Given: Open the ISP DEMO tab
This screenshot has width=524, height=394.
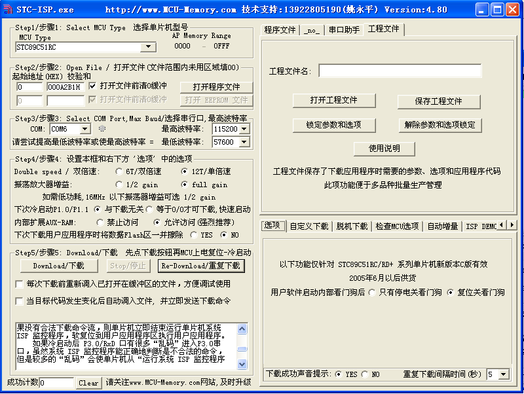Looking at the screenshot, I should click(481, 226).
